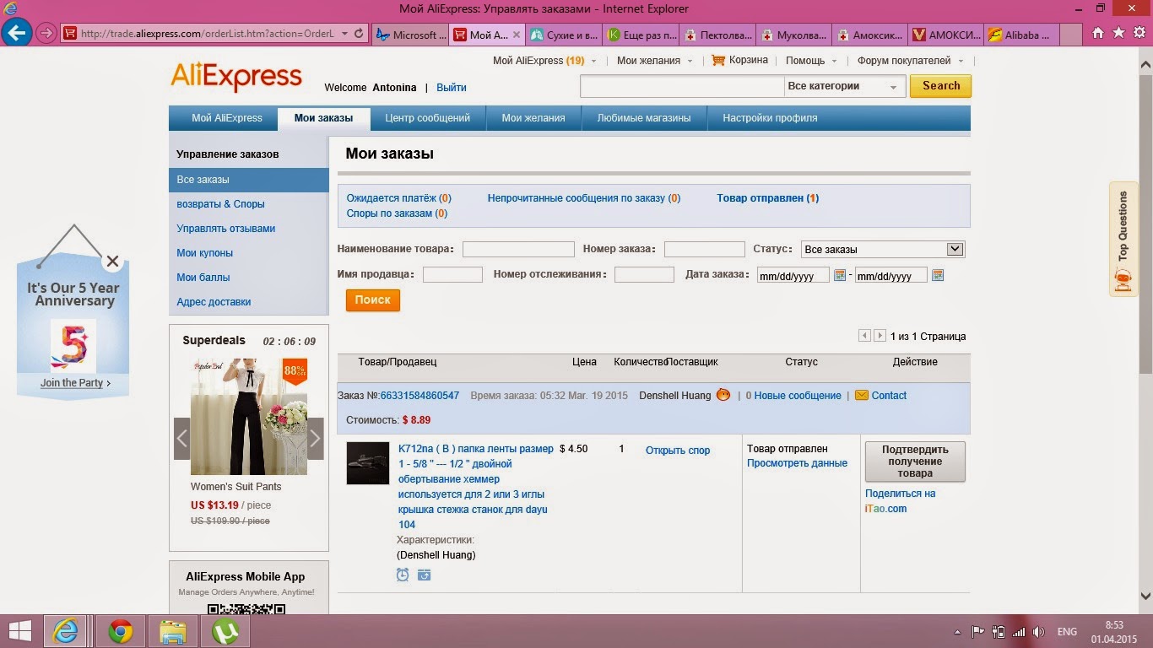1153x648 pixels.
Task: Click the shopping cart Корзина icon
Action: tap(718, 61)
